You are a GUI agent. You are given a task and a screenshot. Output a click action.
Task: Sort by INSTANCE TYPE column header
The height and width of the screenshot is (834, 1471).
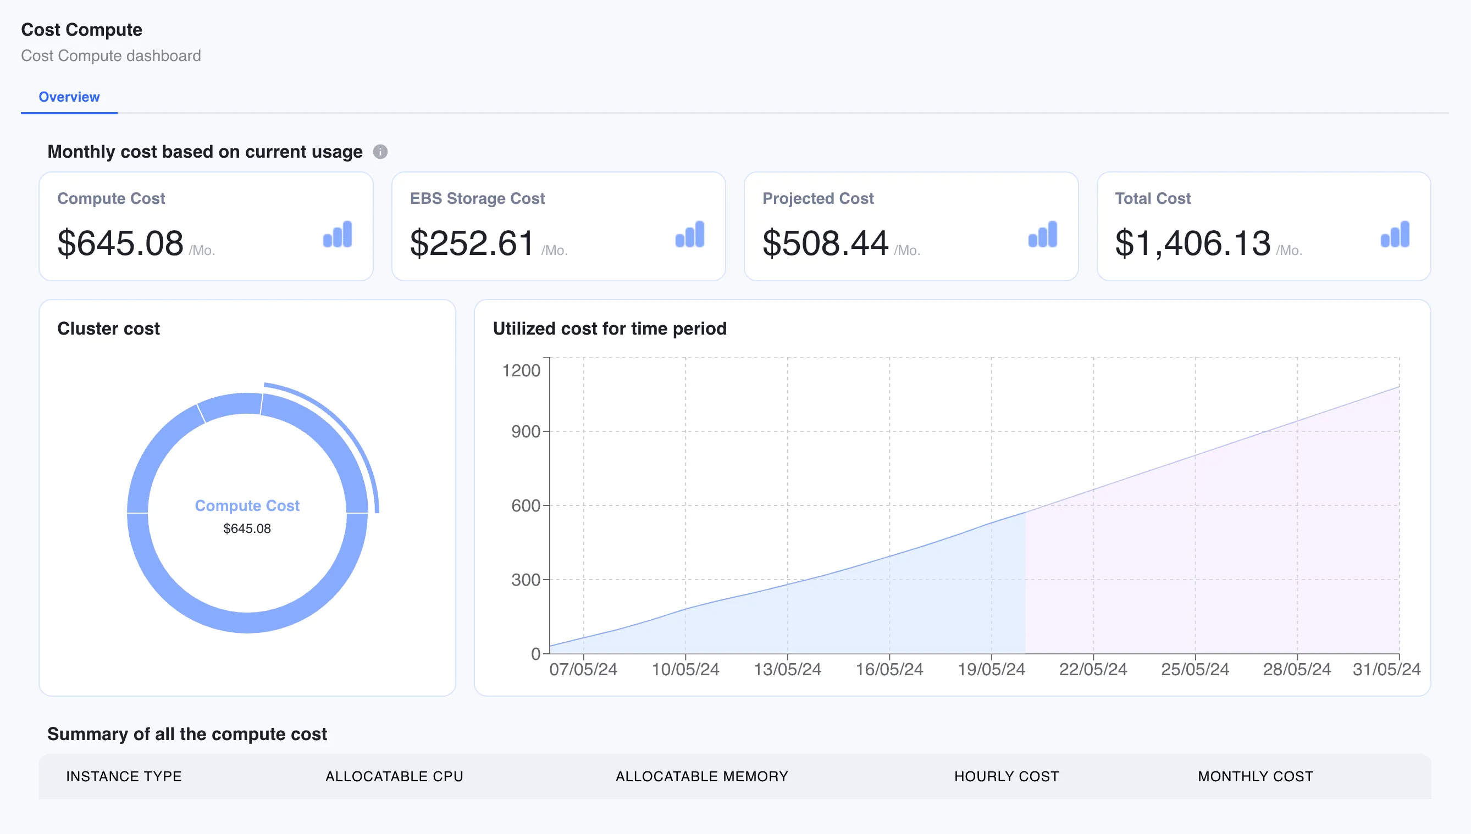(x=124, y=776)
